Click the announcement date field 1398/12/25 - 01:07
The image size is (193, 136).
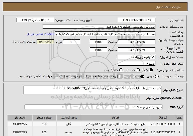(35, 20)
